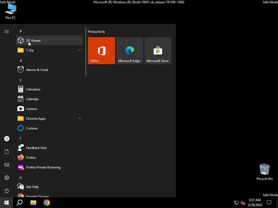The image size is (278, 208).
Task: Click the Power button in Start
Action: pyautogui.click(x=7, y=191)
